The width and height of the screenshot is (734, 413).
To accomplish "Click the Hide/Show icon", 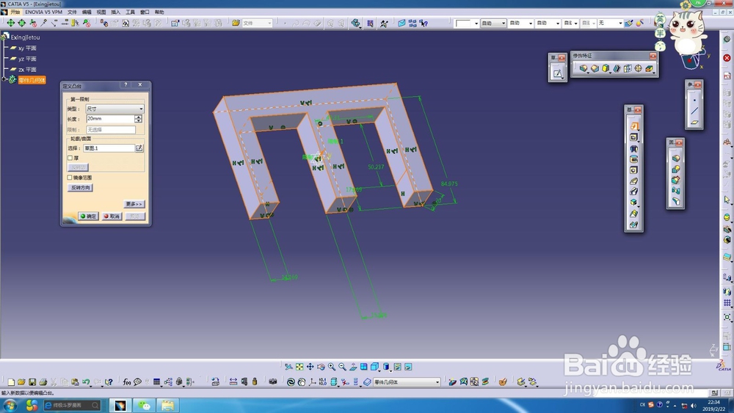I will click(397, 367).
